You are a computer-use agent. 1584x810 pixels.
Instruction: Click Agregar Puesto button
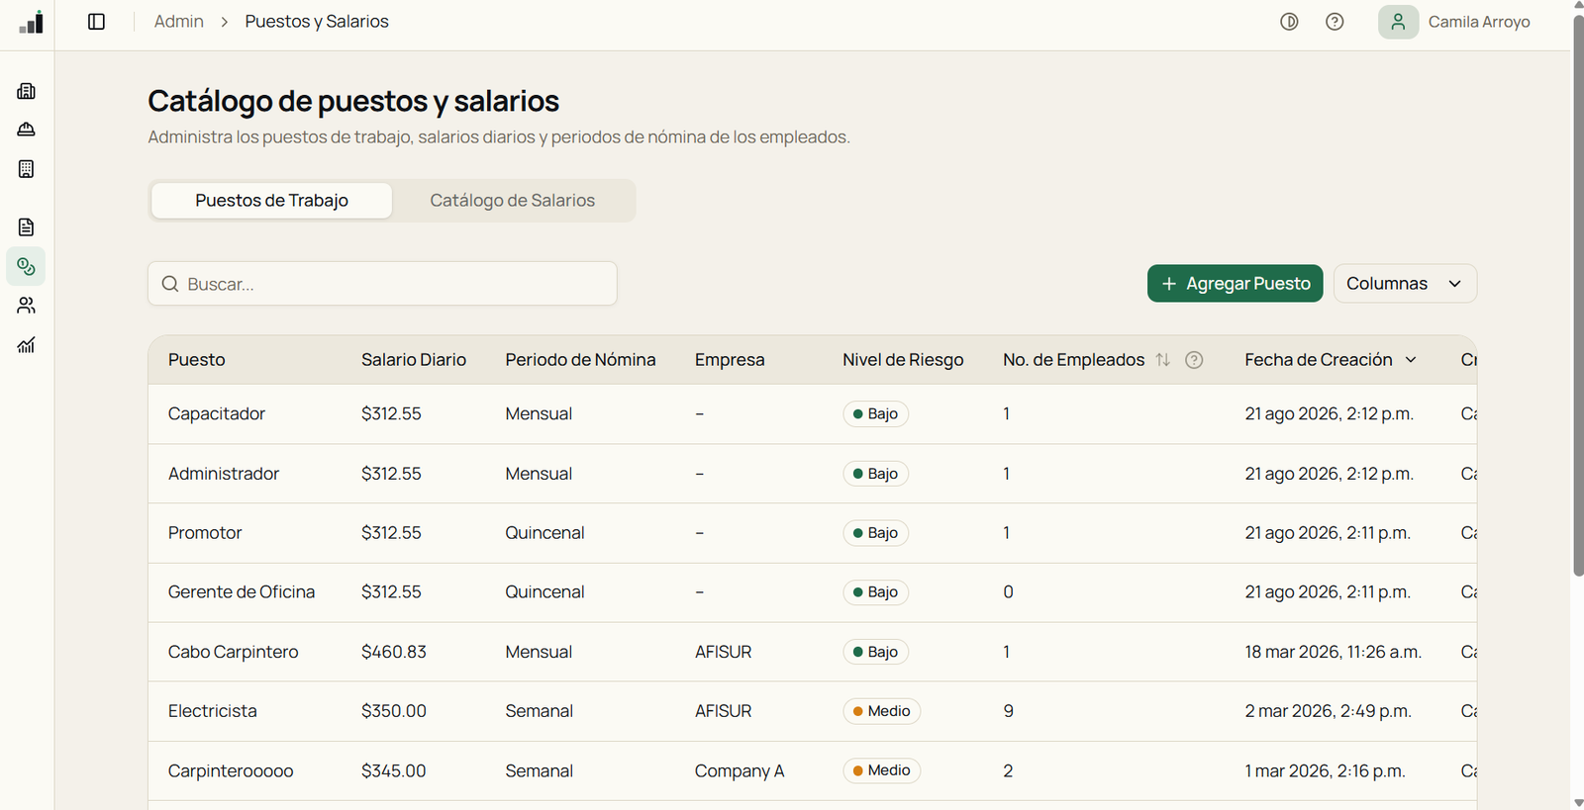pyautogui.click(x=1235, y=284)
